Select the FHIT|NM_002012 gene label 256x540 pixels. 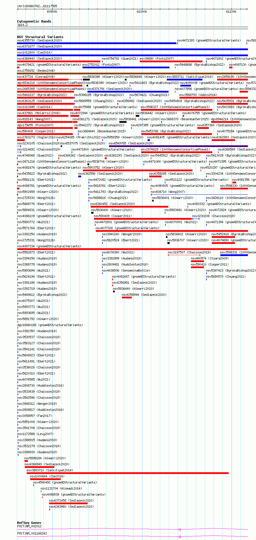(x=29, y=526)
